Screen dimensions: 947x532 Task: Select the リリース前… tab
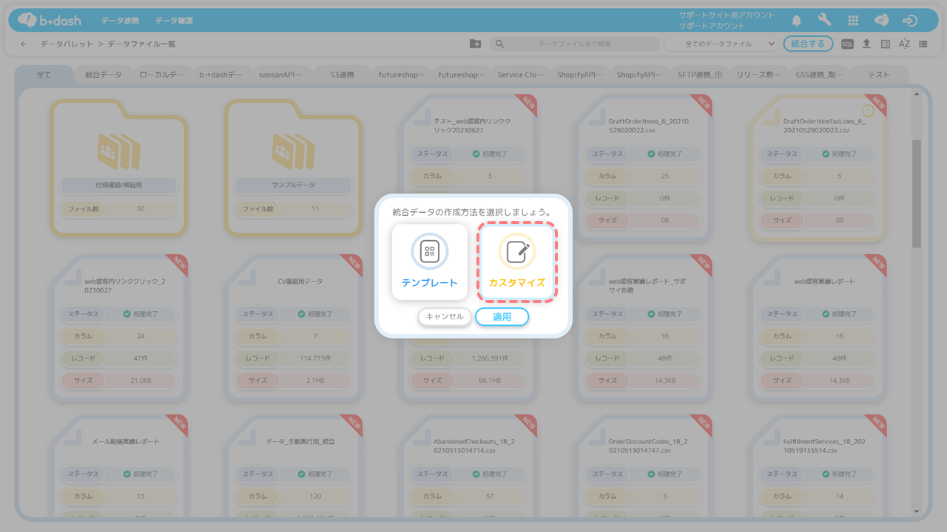[759, 75]
